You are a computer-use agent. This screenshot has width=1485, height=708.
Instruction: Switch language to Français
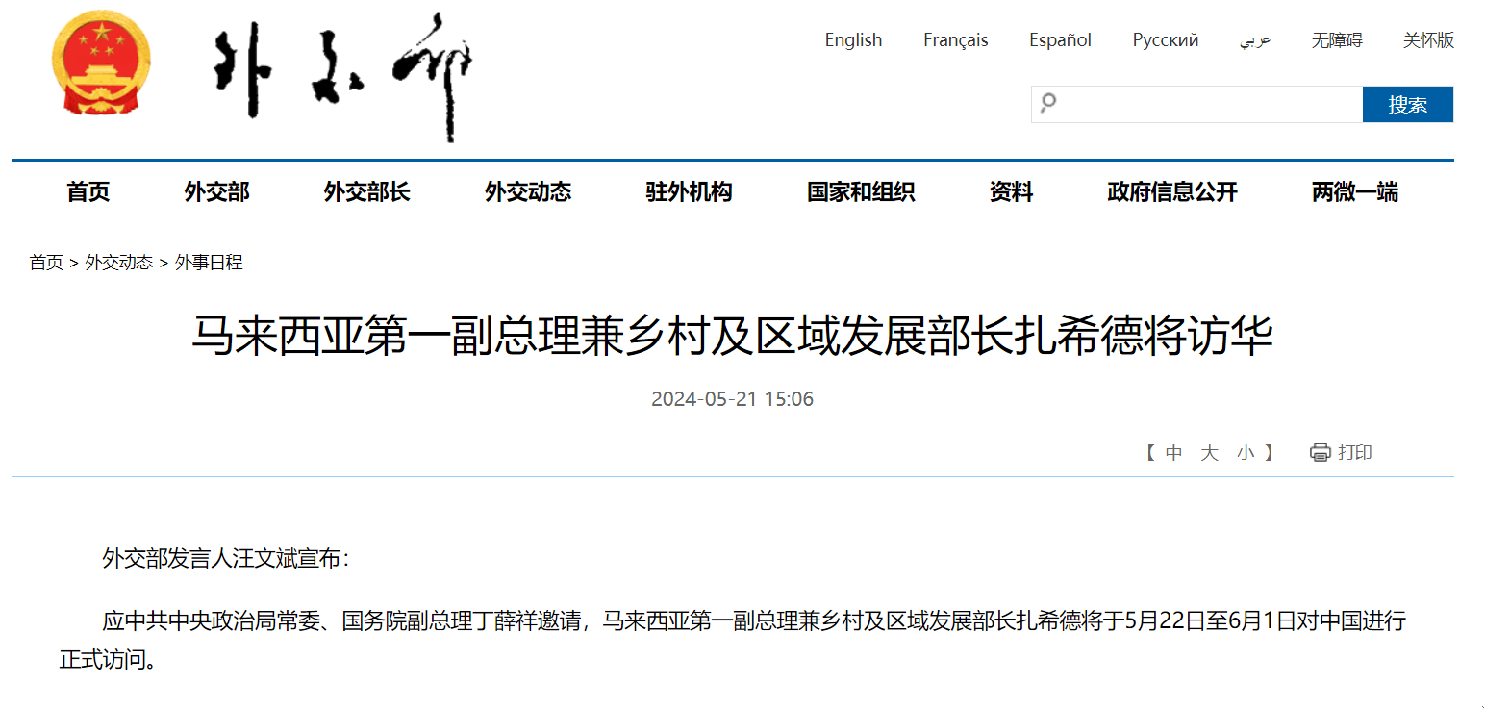[x=955, y=40]
